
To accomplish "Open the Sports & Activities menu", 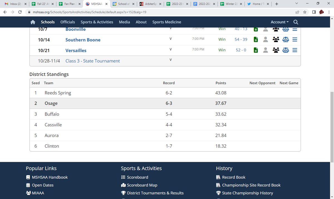I will click(x=97, y=22).
